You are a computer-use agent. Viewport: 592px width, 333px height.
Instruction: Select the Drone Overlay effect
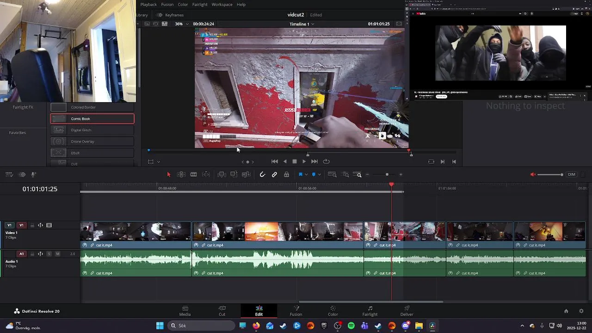[x=92, y=142]
